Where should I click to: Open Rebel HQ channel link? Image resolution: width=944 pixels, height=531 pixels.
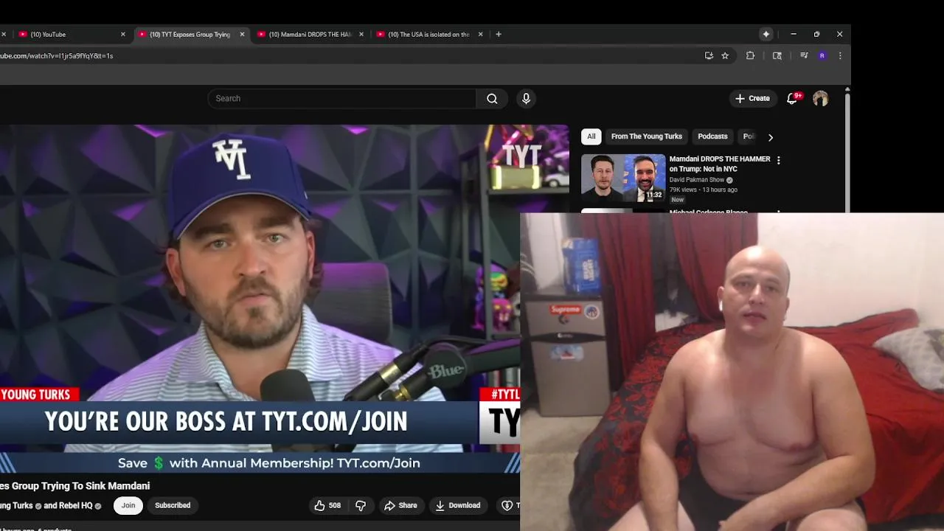tap(76, 506)
